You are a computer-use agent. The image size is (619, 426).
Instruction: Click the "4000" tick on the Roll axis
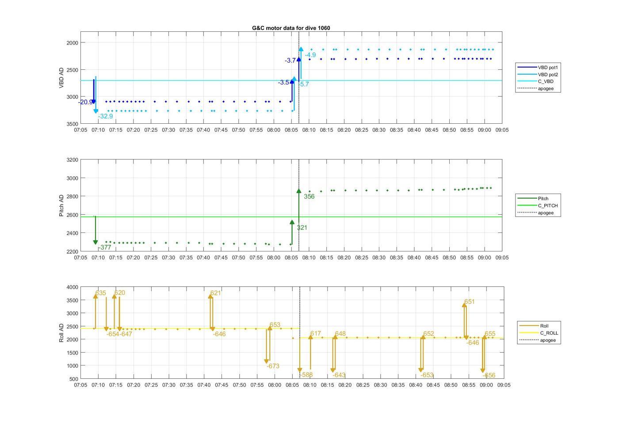[72, 288]
